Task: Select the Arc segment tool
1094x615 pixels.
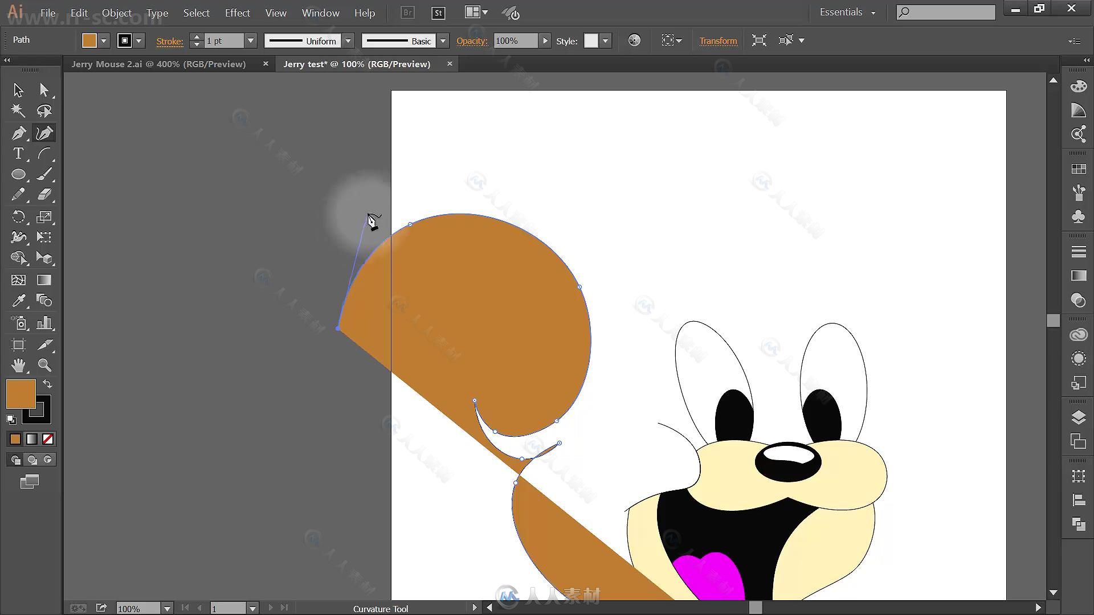Action: click(44, 154)
